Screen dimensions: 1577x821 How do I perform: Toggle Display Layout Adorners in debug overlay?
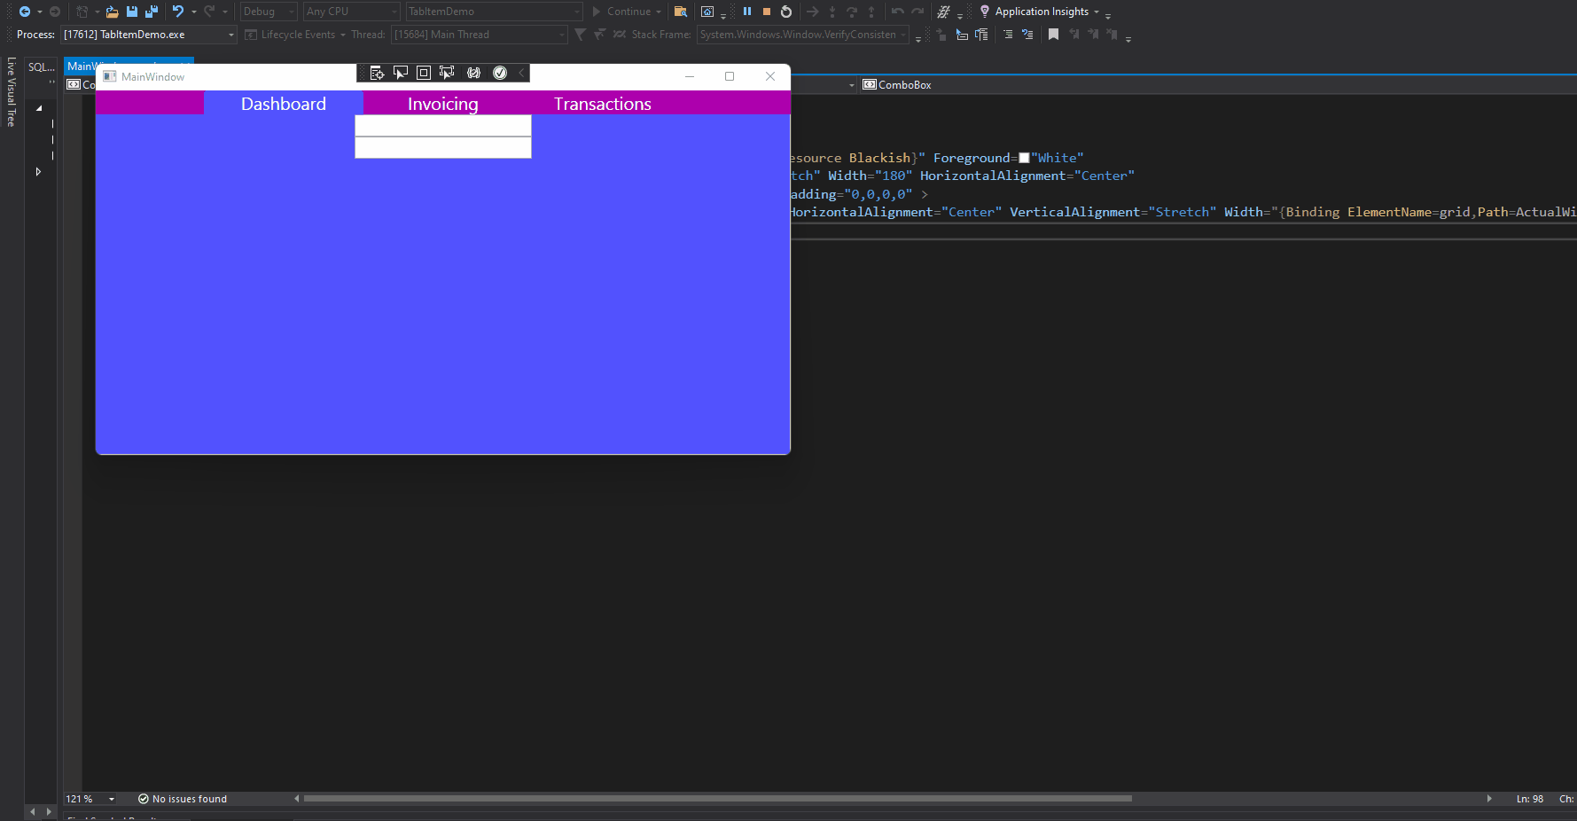[424, 73]
